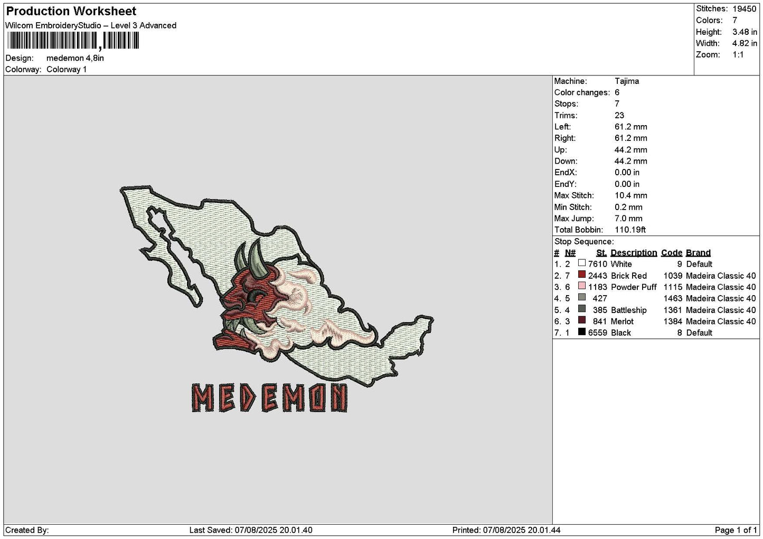Click the 'Colorway 1' value
763x539 pixels.
click(67, 70)
